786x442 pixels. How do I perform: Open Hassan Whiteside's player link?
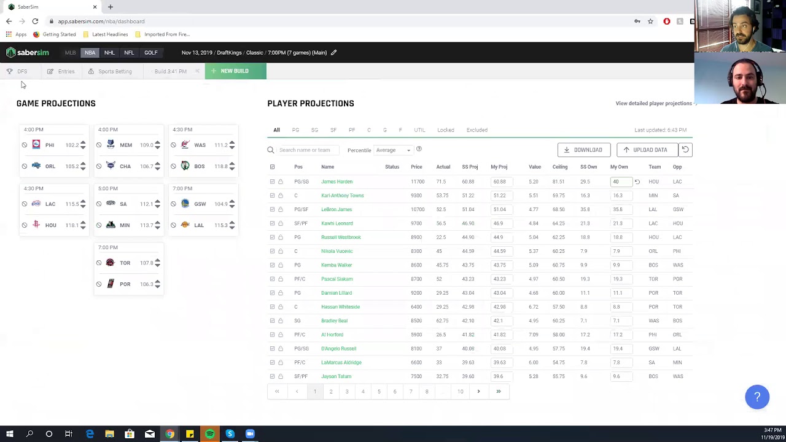pos(340,307)
